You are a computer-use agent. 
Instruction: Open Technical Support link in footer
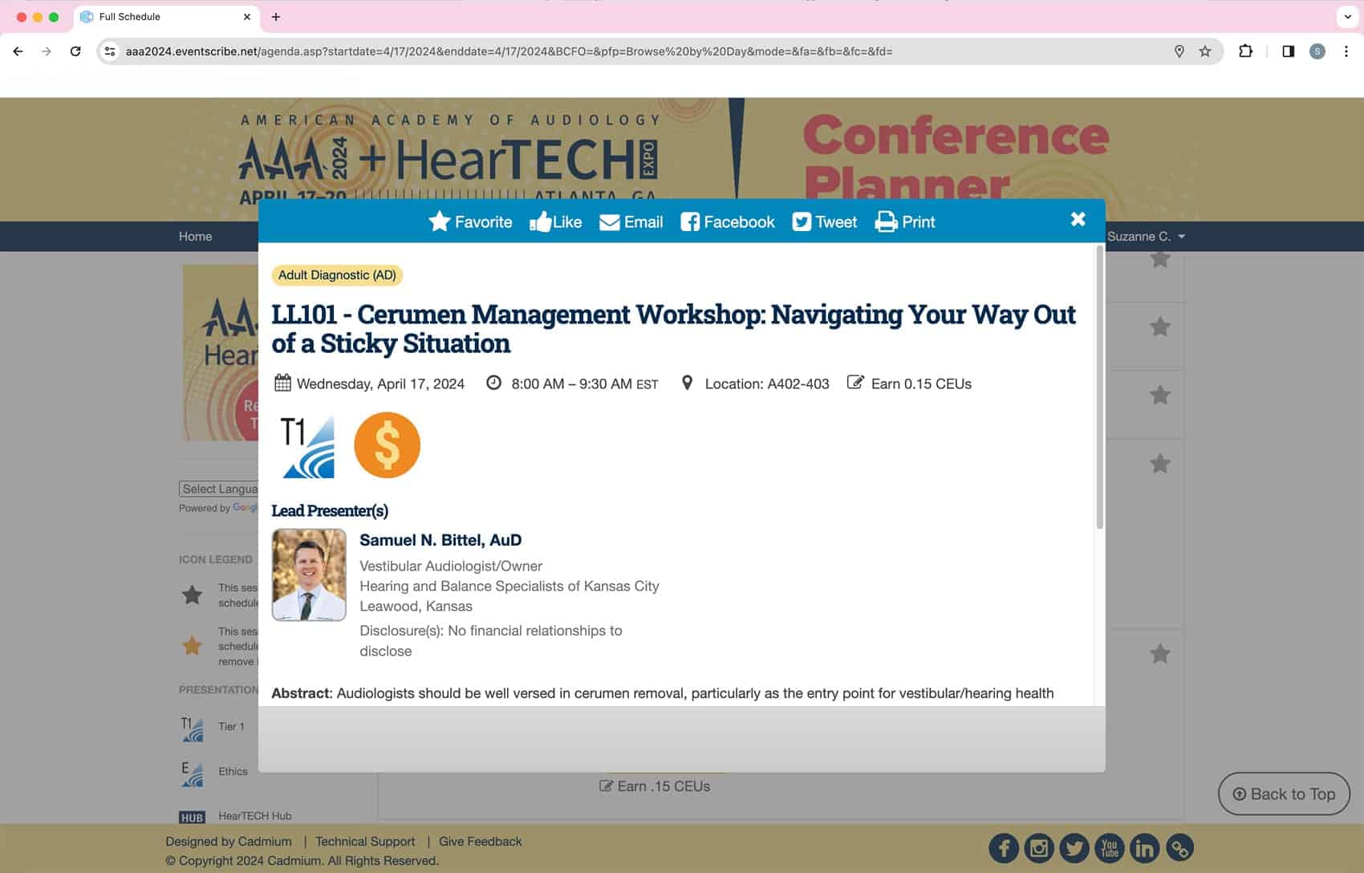(x=365, y=841)
